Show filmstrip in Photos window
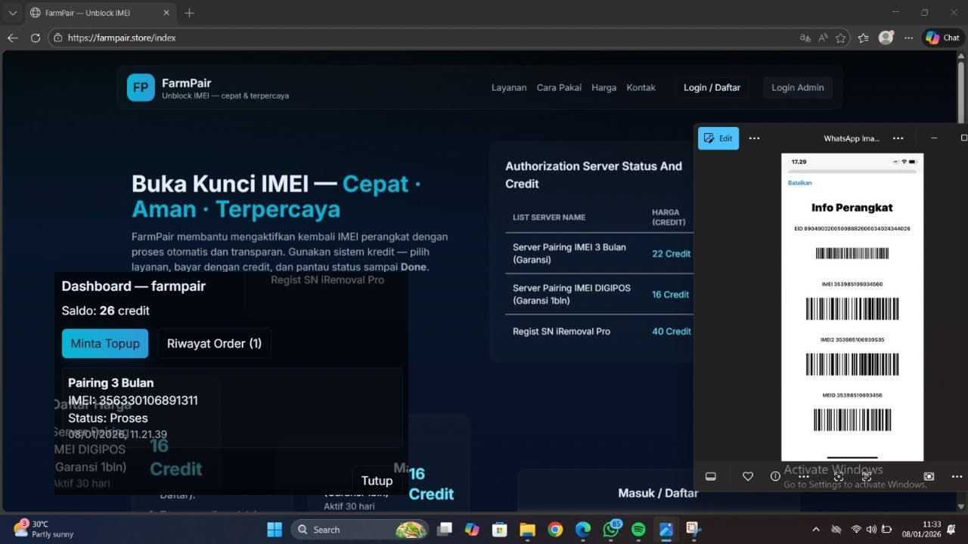Image resolution: width=968 pixels, height=544 pixels. pyautogui.click(x=710, y=477)
